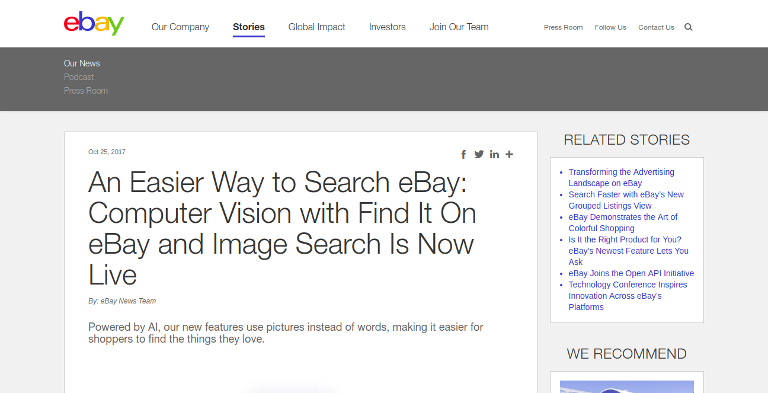
Task: Open more share options plus icon
Action: pyautogui.click(x=509, y=154)
